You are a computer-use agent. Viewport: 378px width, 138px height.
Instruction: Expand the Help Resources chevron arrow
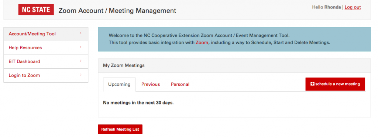81,47
